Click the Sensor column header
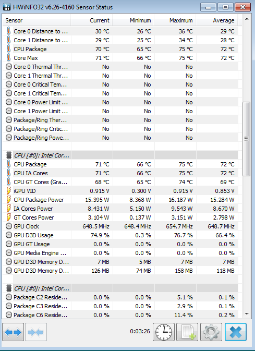Screen dimensions: 255x351 click(37, 20)
